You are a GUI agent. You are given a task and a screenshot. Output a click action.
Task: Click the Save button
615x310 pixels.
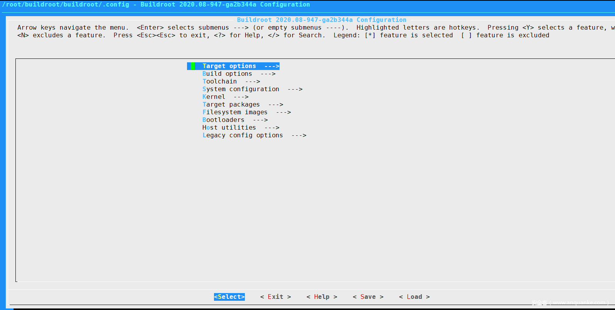click(x=368, y=297)
